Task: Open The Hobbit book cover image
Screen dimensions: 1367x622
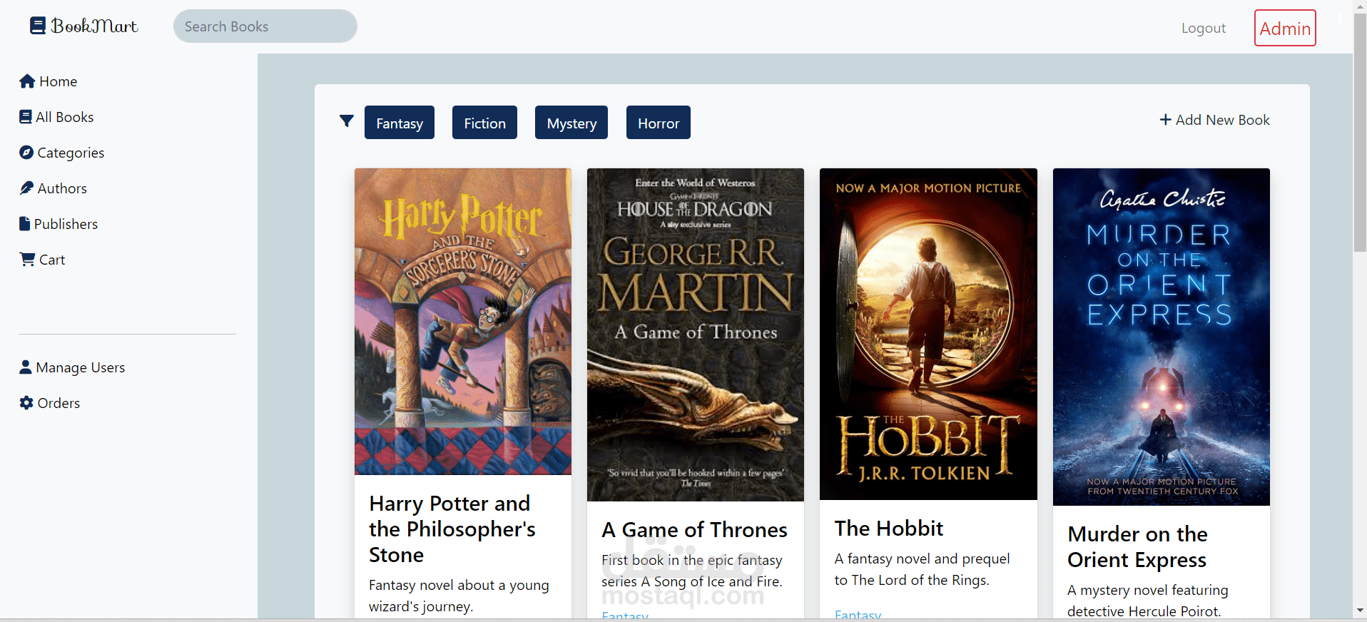Action: click(928, 334)
